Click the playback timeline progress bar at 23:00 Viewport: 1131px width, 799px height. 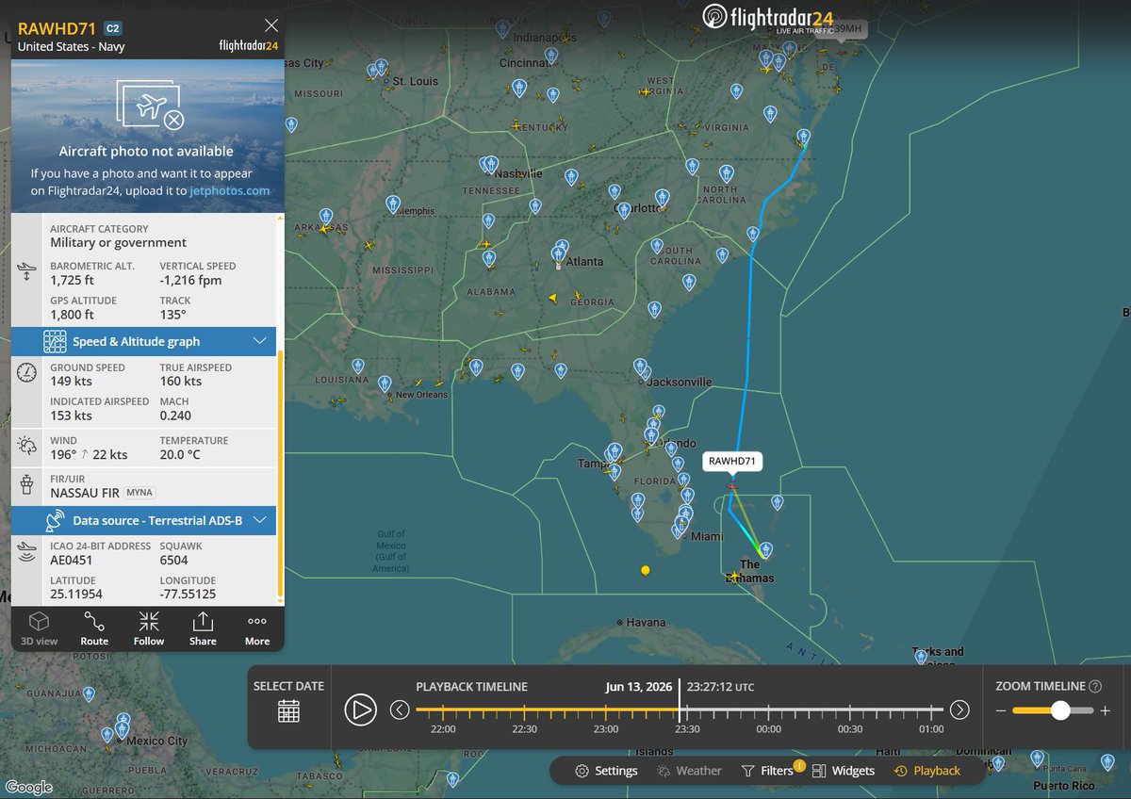[x=606, y=709]
